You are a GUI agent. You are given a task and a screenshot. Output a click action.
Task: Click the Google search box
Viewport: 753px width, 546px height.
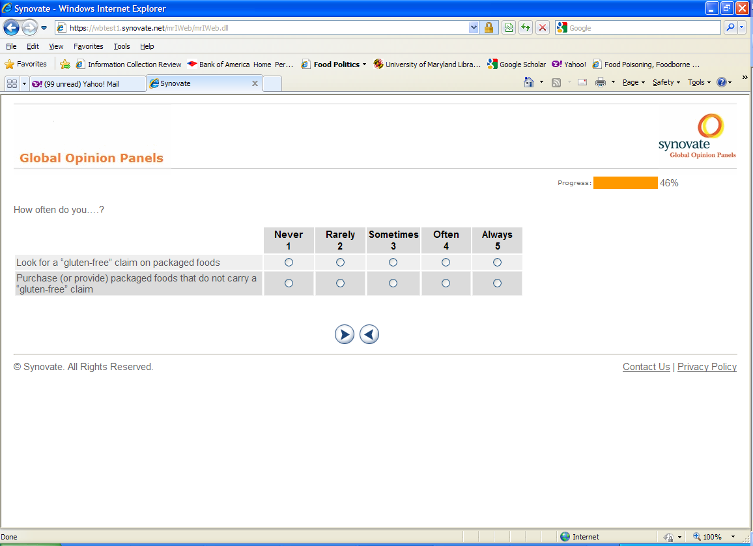(x=642, y=28)
